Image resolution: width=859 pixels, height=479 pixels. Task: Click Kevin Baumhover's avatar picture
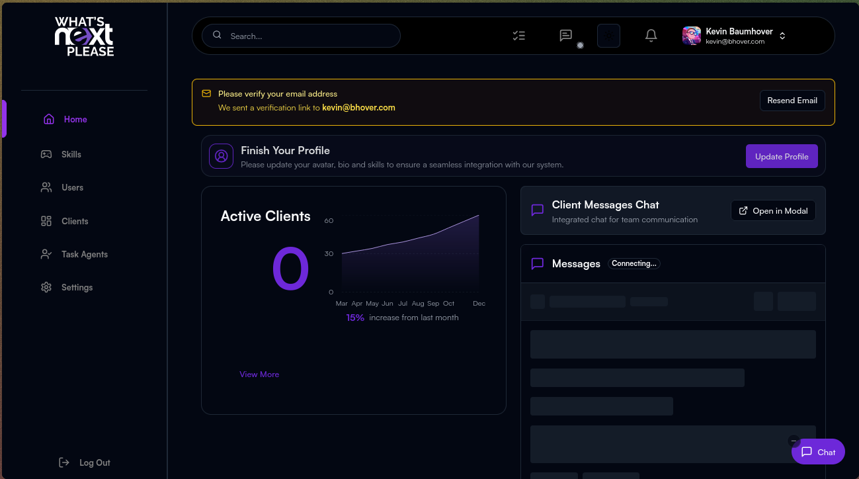[692, 36]
